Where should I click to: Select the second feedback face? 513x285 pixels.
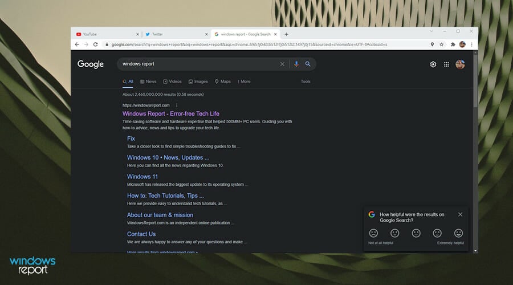pos(394,233)
